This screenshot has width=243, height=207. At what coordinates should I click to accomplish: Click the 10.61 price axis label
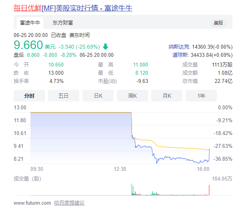click(x=20, y=133)
